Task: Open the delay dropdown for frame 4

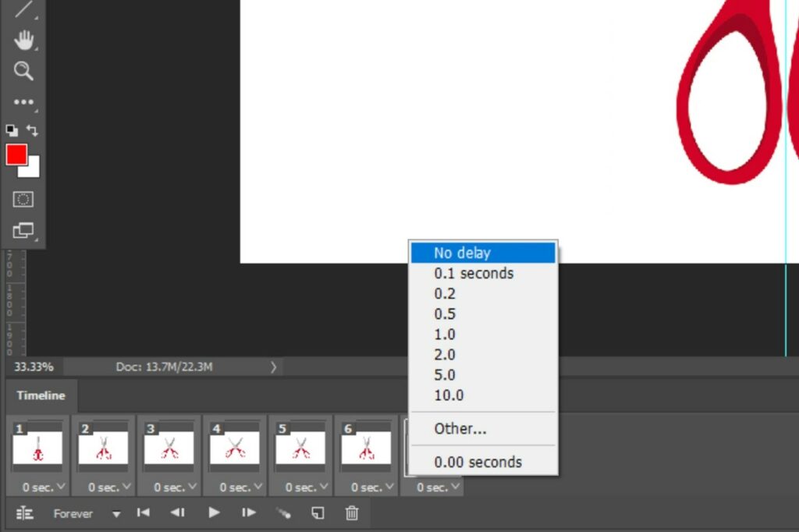Action: coord(235,488)
